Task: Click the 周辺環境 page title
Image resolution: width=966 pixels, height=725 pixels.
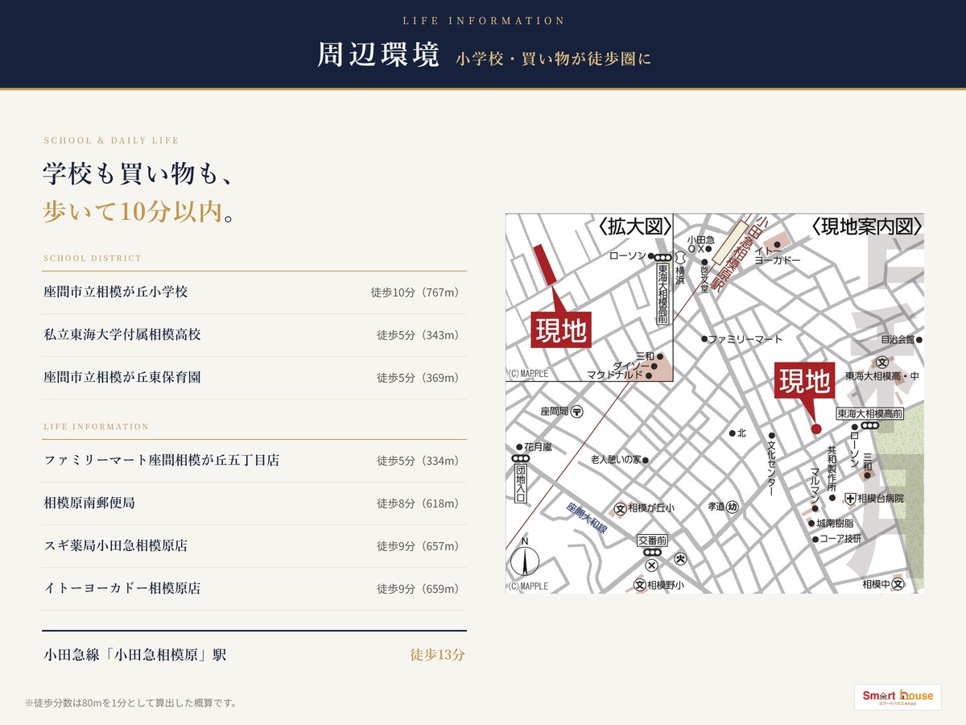Action: pyautogui.click(x=378, y=55)
